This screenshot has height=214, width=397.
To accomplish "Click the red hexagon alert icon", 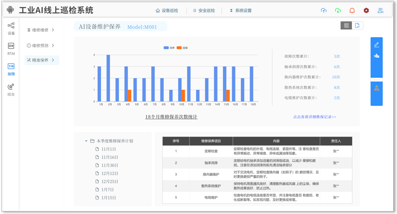I will (x=366, y=10).
